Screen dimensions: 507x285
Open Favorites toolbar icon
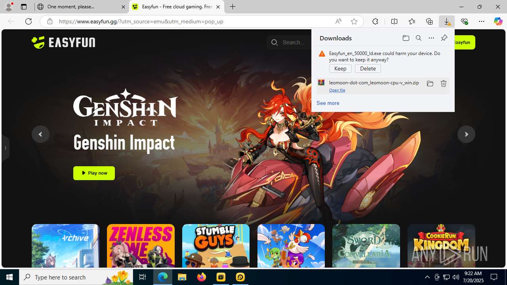pos(412,21)
